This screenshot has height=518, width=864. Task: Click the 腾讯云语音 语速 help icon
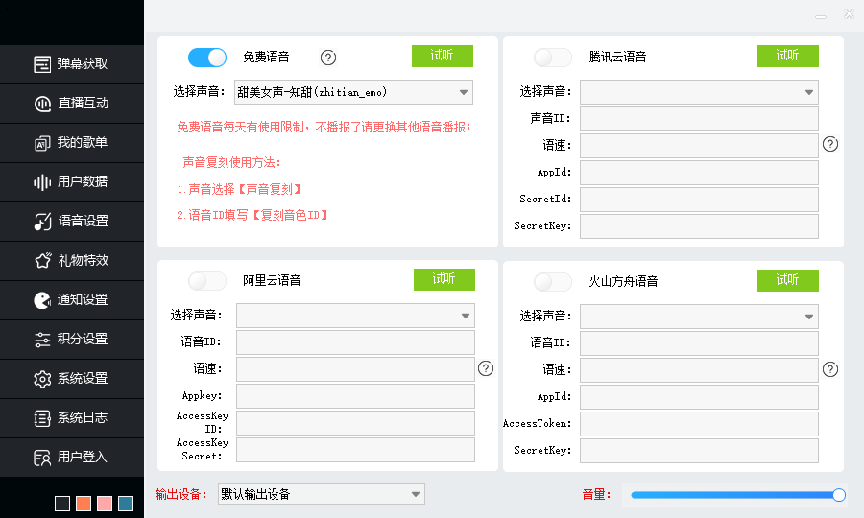830,144
